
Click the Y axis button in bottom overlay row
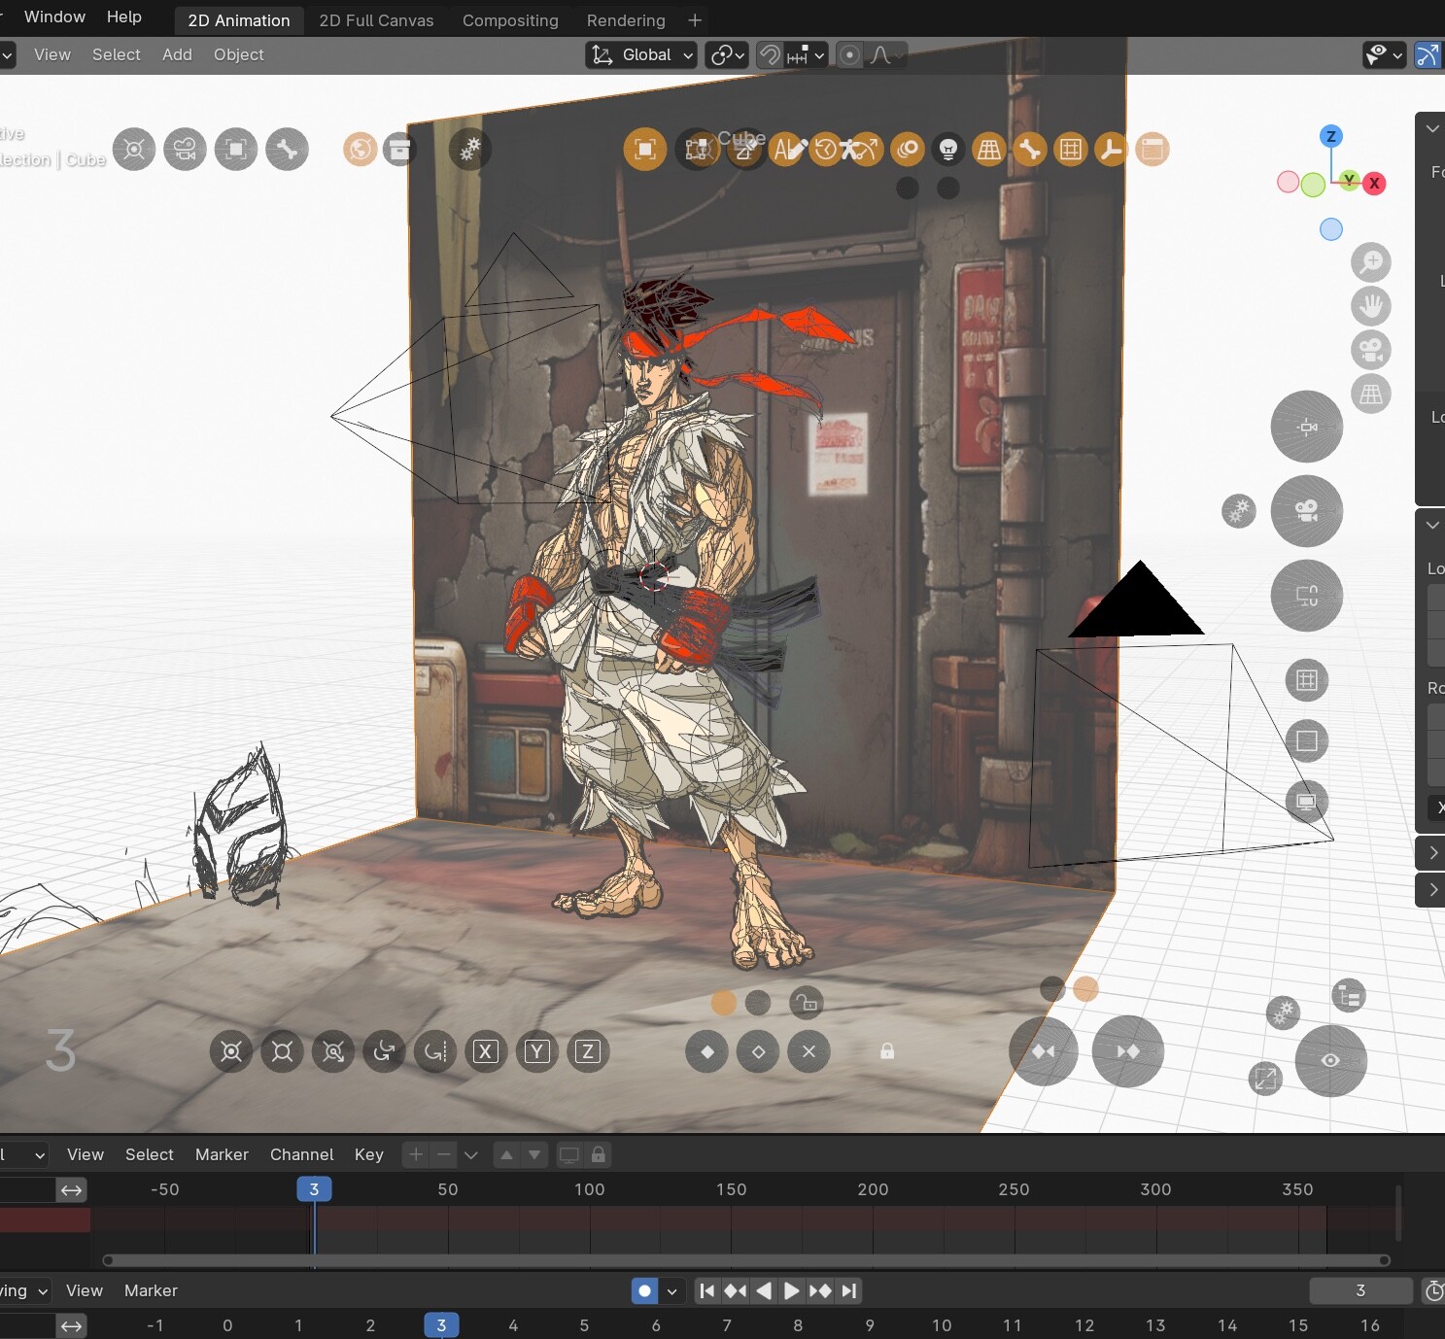[537, 1051]
